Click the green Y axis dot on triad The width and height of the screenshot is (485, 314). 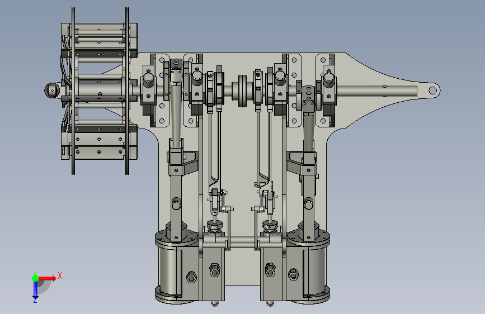pos(36,278)
